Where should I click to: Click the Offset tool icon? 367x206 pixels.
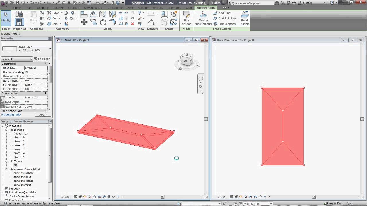tap(93, 14)
